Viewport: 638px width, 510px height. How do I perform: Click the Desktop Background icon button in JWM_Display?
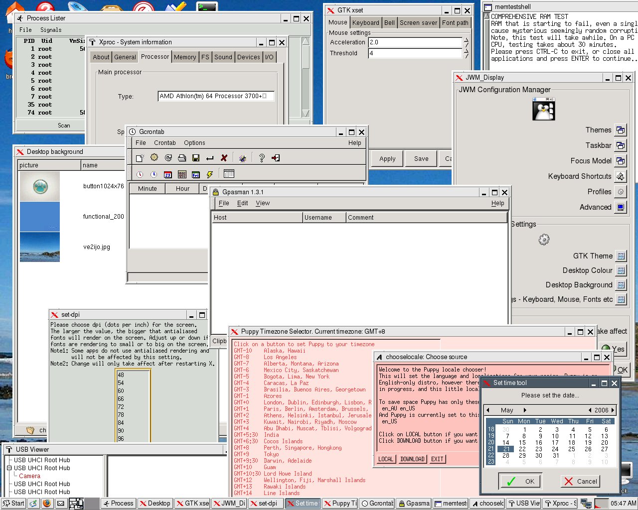coord(621,285)
